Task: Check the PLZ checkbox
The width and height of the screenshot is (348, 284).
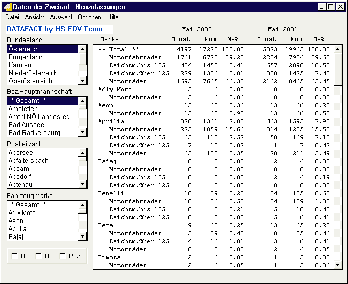Action: pos(63,256)
